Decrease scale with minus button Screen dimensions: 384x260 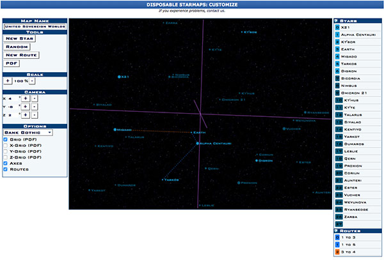(x=32, y=81)
